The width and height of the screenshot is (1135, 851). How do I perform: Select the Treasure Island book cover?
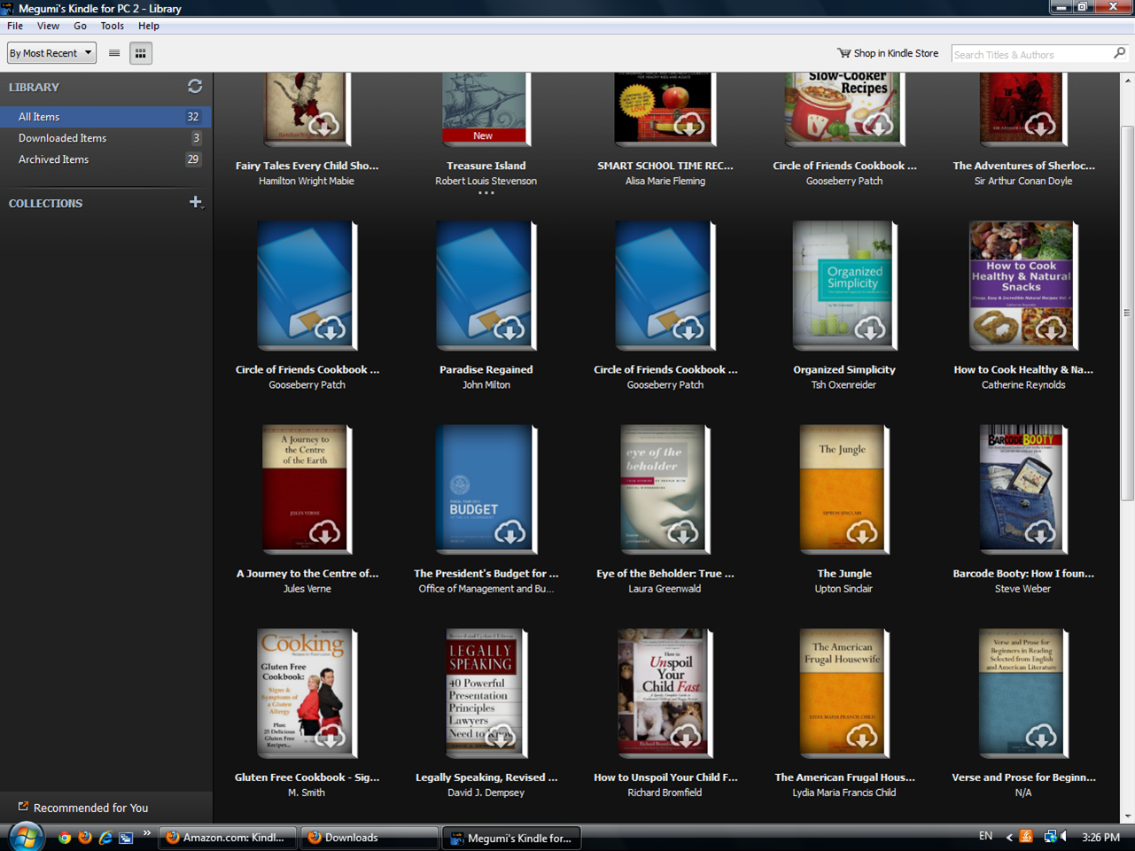(x=485, y=109)
